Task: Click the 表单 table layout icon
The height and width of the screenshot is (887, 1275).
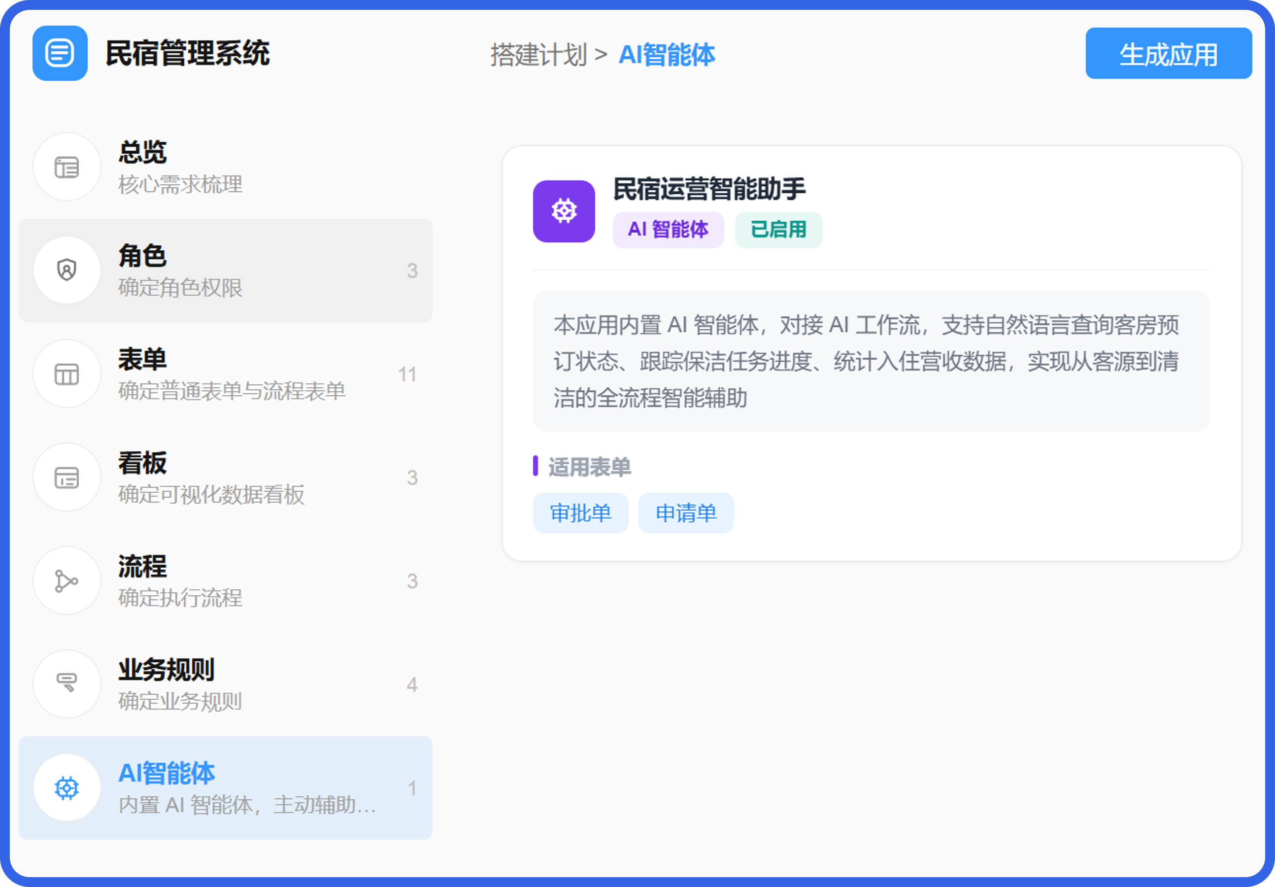Action: pyautogui.click(x=67, y=374)
